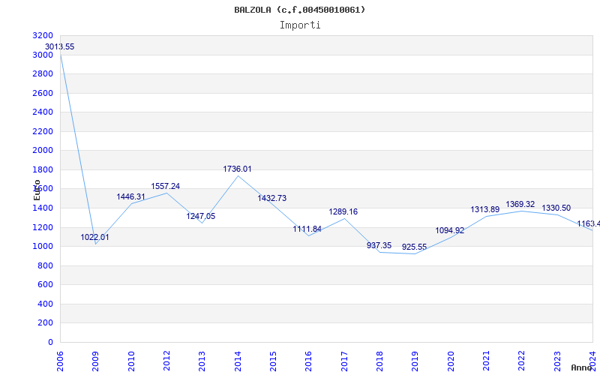Screen dimensions: 600x375
Task: Click x-axis year 2013
Action: pyautogui.click(x=202, y=361)
